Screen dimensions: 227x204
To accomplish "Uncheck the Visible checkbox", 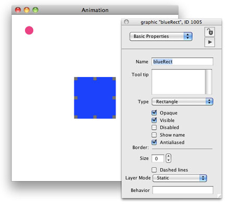I will [154, 120].
